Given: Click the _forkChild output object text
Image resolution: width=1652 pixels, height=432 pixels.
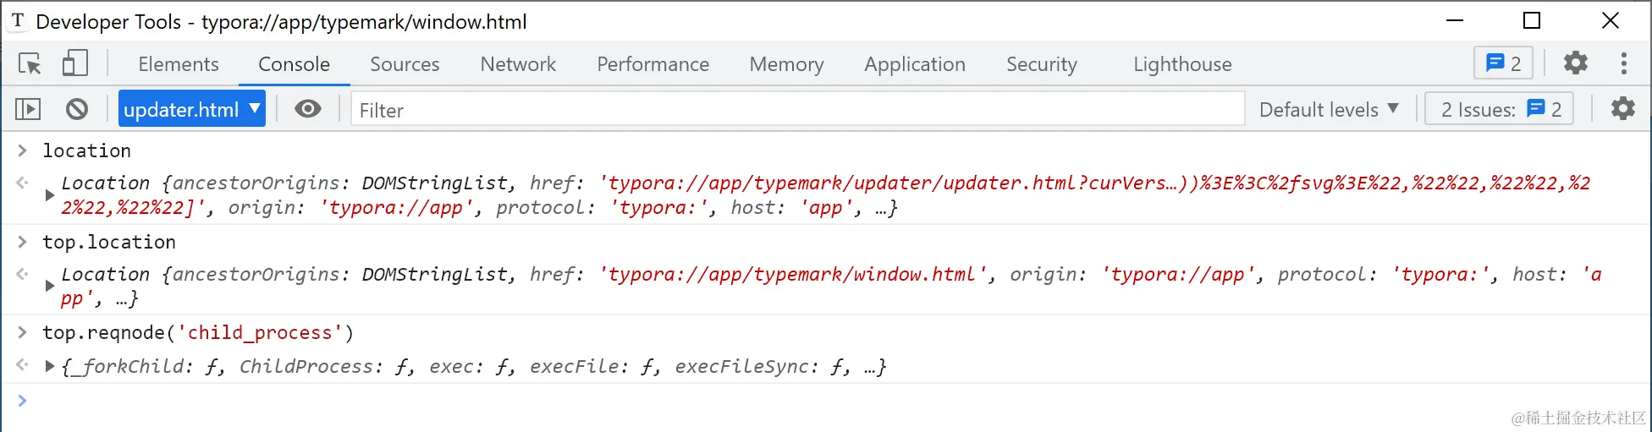Looking at the screenshot, I should 474,366.
